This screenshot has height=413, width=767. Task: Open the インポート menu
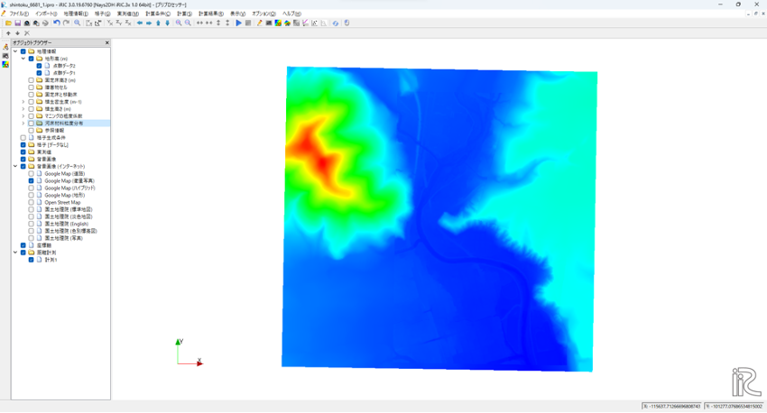point(46,14)
